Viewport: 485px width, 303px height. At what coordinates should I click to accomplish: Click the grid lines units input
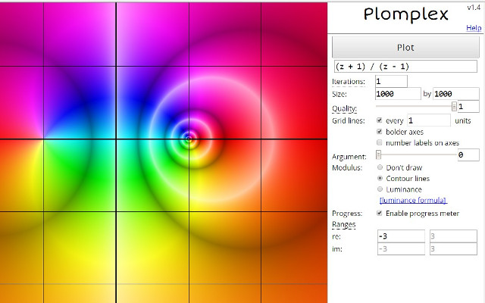[x=429, y=120]
